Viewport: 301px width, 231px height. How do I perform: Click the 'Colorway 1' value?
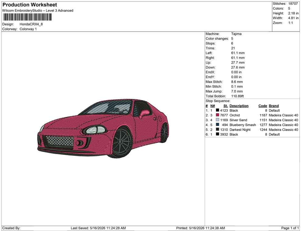28,29
